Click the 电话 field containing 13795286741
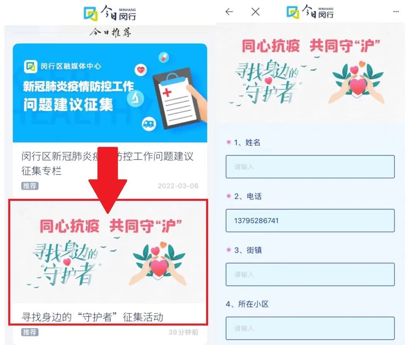The image size is (417, 345). pos(310,220)
